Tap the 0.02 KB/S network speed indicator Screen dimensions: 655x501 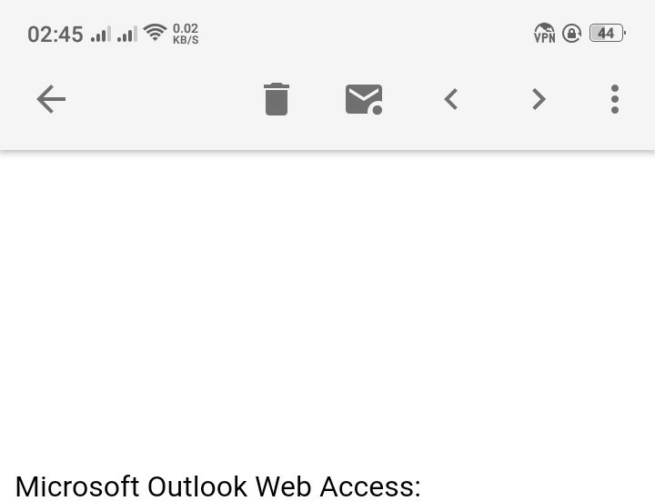click(186, 34)
